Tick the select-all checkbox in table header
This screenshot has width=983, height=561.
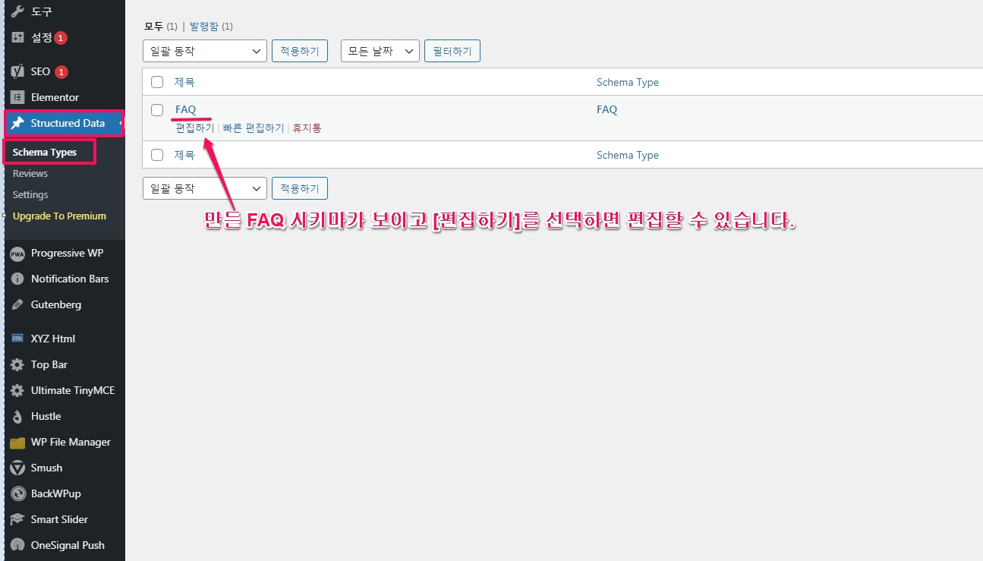click(157, 82)
